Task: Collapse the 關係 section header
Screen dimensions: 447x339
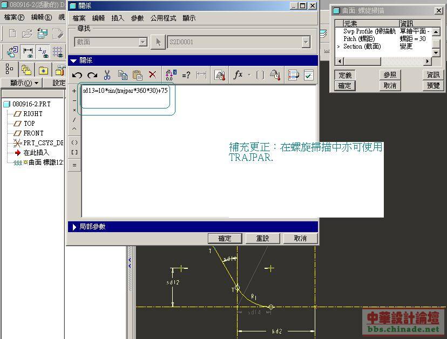Action: point(73,60)
